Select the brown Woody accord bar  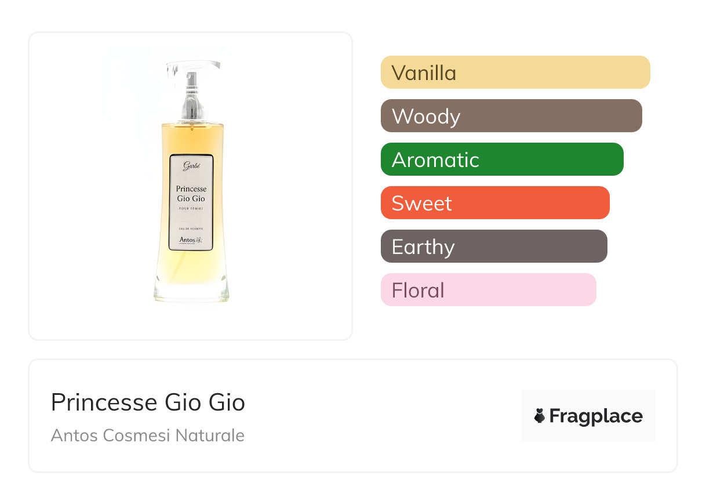511,116
